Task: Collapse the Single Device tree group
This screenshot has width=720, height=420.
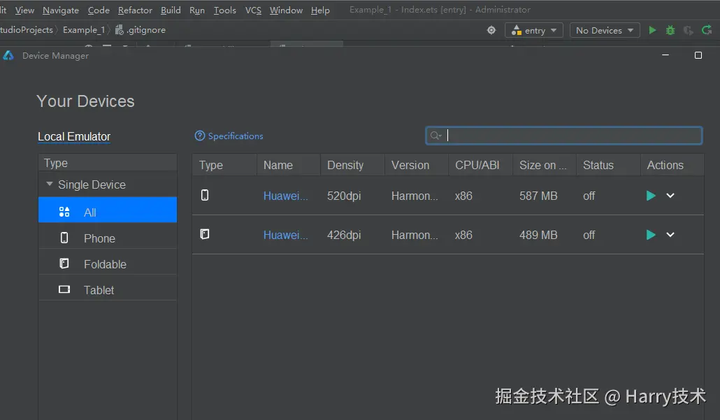Action: [x=50, y=184]
